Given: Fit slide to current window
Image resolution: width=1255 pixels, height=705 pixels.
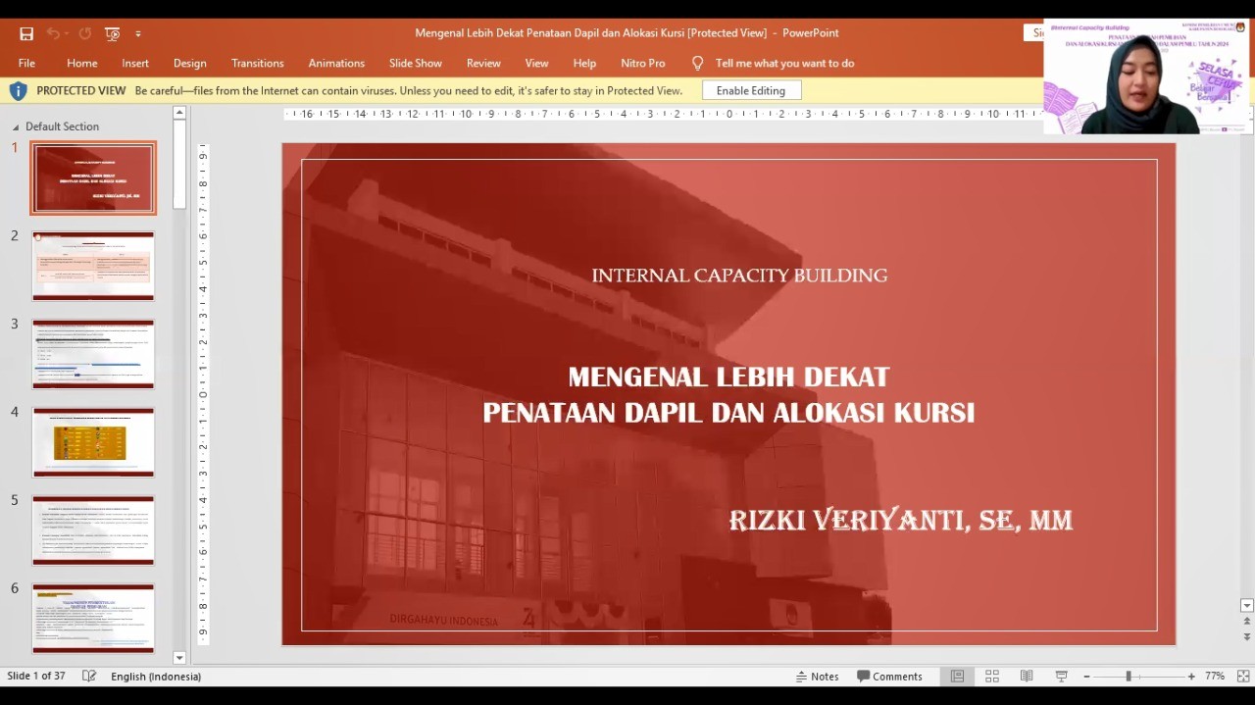Looking at the screenshot, I should 1243,677.
